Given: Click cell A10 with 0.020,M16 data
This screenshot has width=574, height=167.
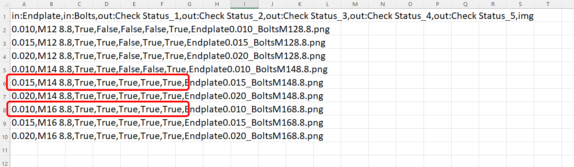Looking at the screenshot, I should [x=24, y=136].
